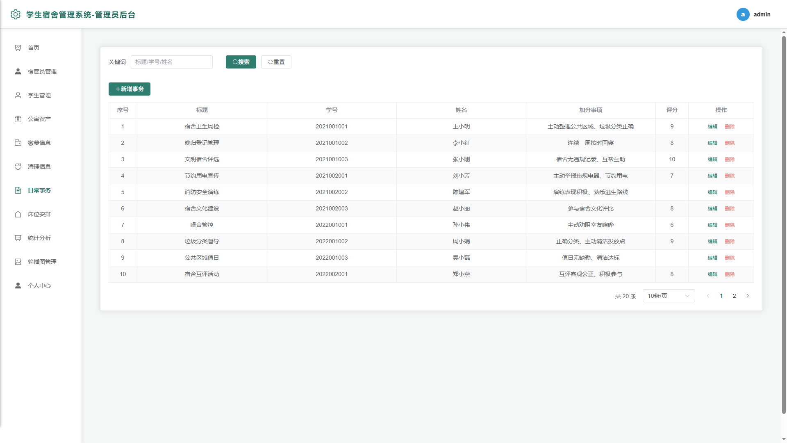Edit the 宿舍文化建设 row
Image resolution: width=787 pixels, height=443 pixels.
point(712,209)
